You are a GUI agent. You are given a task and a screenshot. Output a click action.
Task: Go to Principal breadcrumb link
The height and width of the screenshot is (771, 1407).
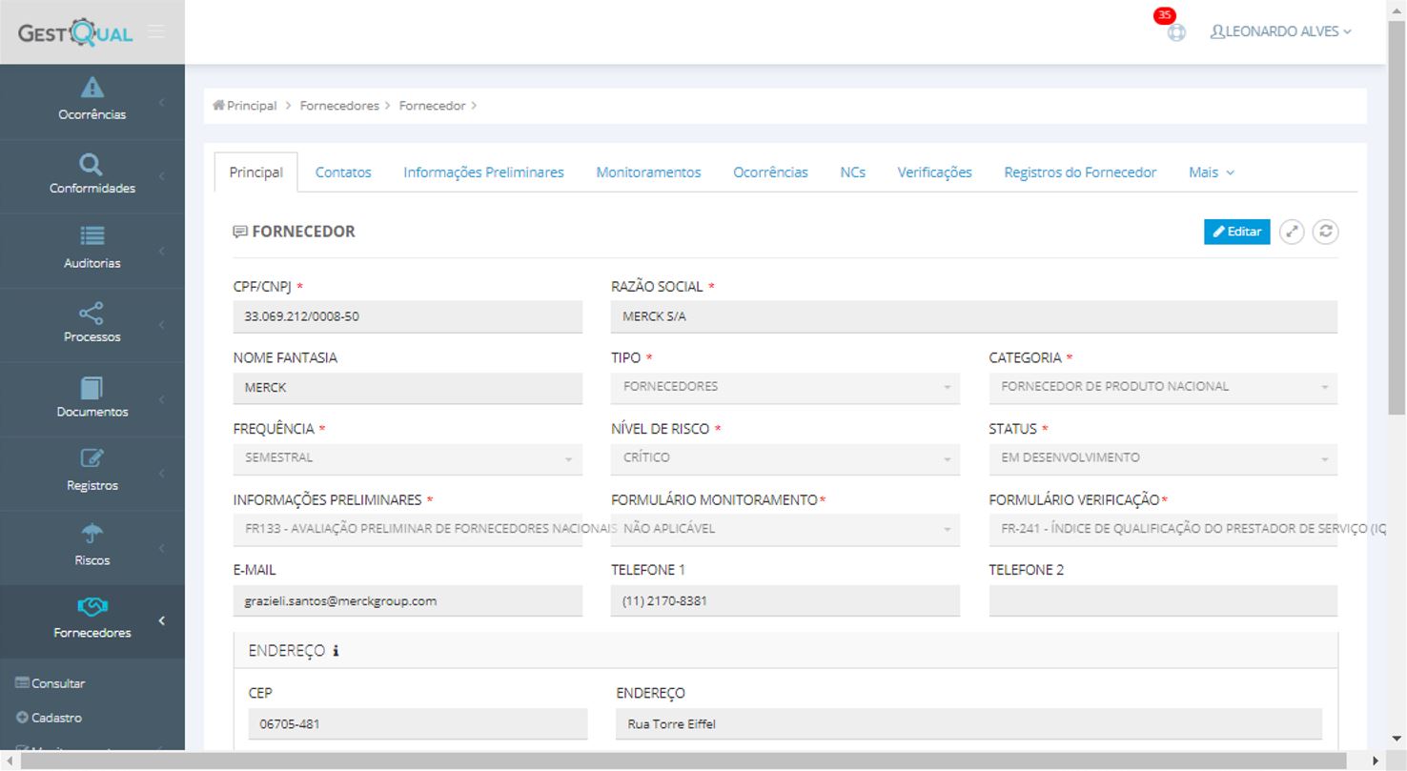(252, 106)
